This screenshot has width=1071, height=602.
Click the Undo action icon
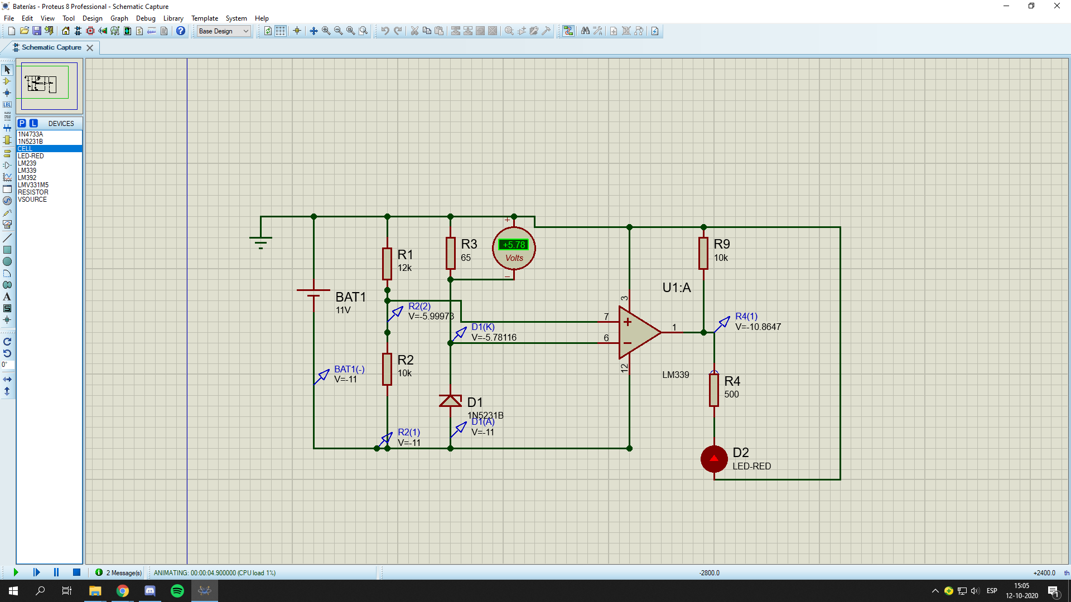pos(385,31)
